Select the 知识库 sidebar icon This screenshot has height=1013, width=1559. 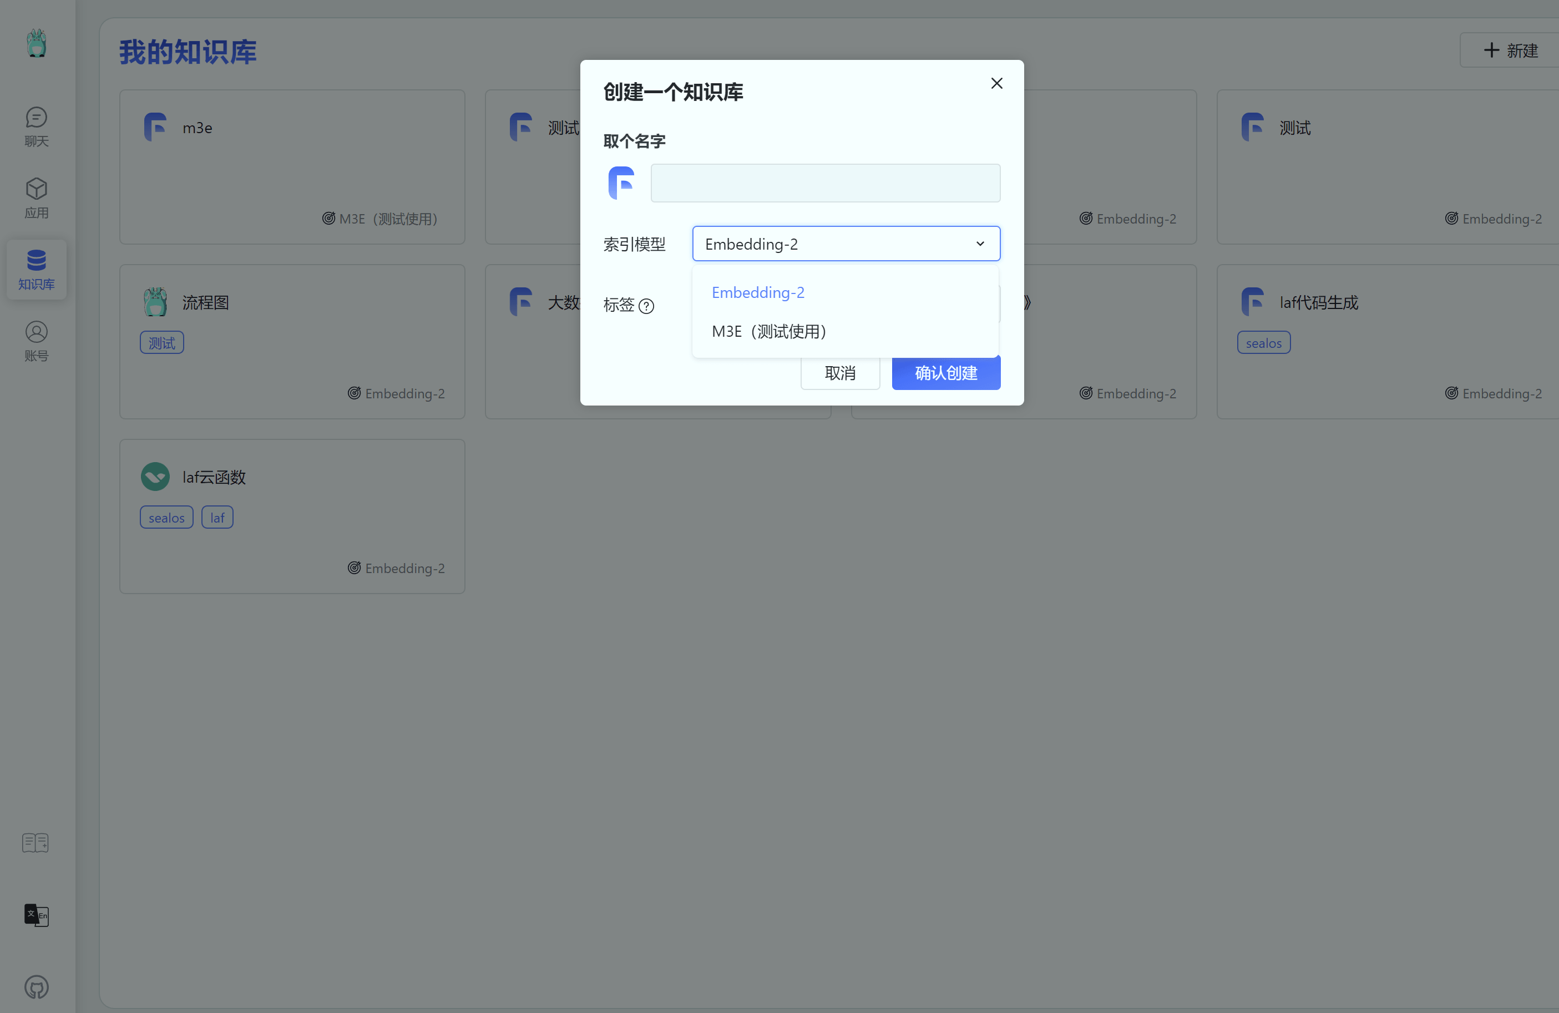(36, 269)
